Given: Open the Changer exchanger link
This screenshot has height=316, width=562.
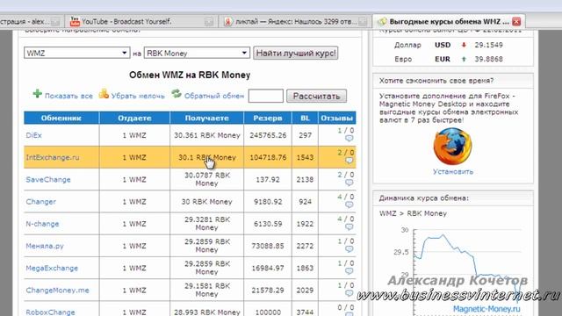Looking at the screenshot, I should (41, 202).
